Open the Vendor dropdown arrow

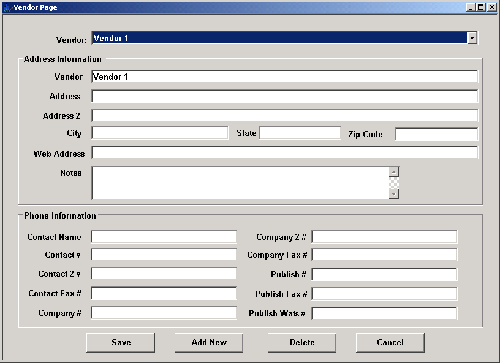(x=472, y=38)
